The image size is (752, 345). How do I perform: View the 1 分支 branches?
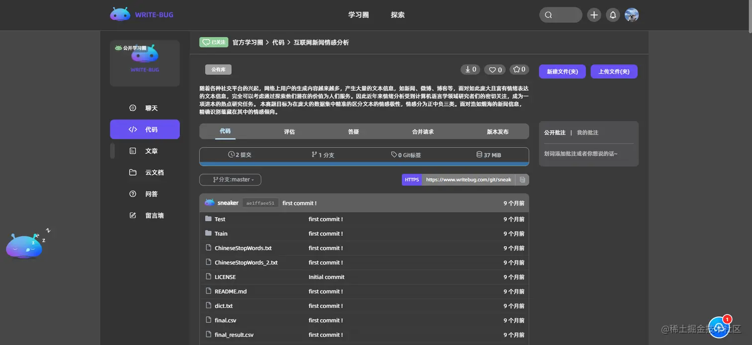tap(323, 155)
